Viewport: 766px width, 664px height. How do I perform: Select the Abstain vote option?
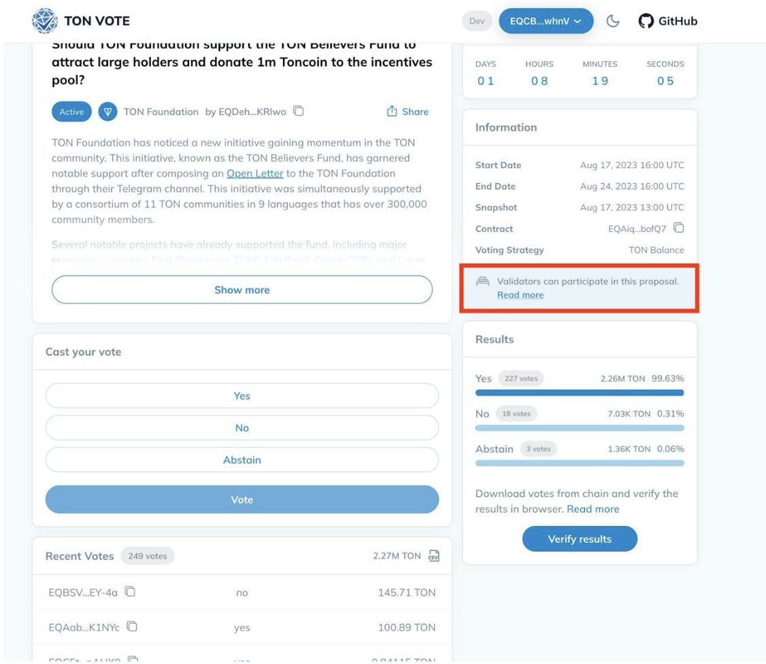tap(242, 460)
